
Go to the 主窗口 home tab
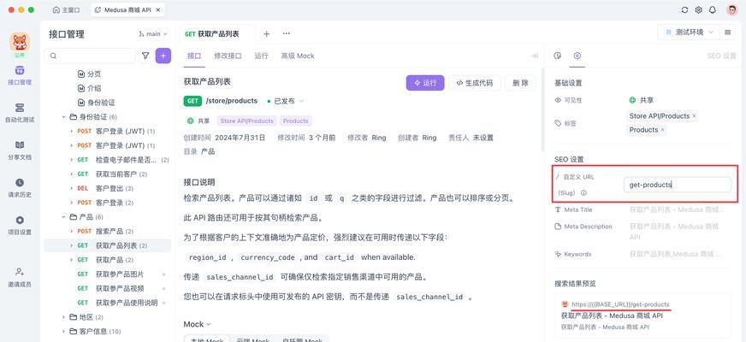pos(67,9)
